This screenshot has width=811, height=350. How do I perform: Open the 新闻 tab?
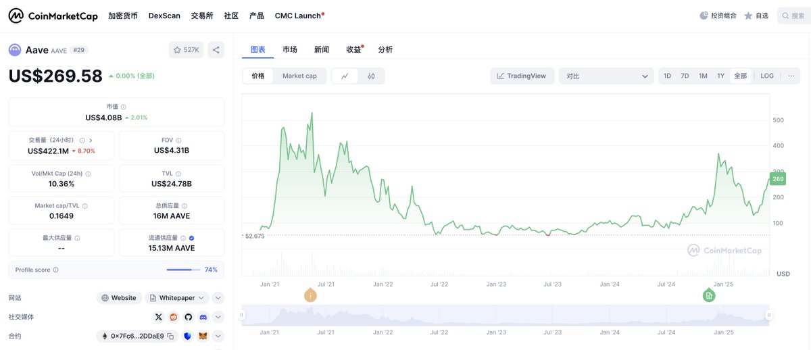point(322,49)
